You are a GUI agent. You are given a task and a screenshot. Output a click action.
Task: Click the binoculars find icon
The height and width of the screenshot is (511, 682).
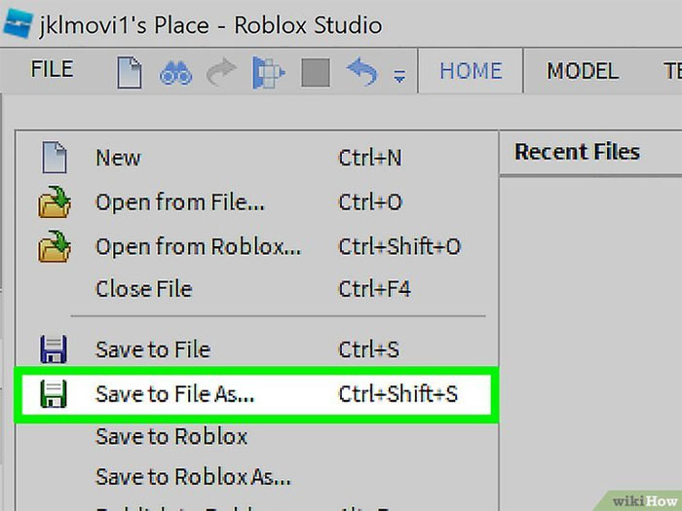(176, 72)
